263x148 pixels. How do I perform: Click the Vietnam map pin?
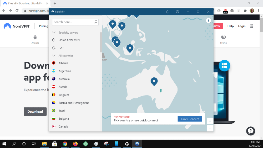[122, 26]
